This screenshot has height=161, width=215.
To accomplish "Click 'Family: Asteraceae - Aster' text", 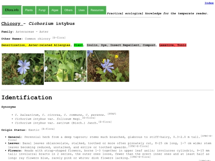I will [x=25, y=32].
